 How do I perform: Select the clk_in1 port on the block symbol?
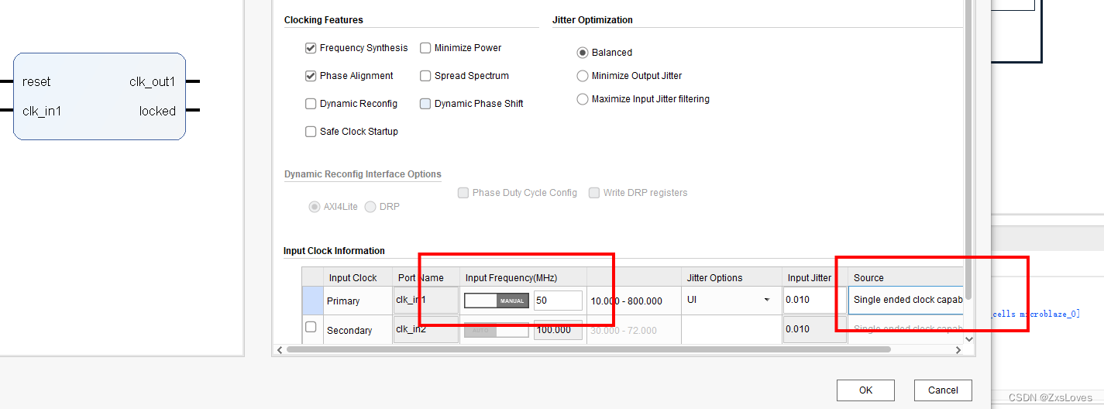[x=42, y=111]
